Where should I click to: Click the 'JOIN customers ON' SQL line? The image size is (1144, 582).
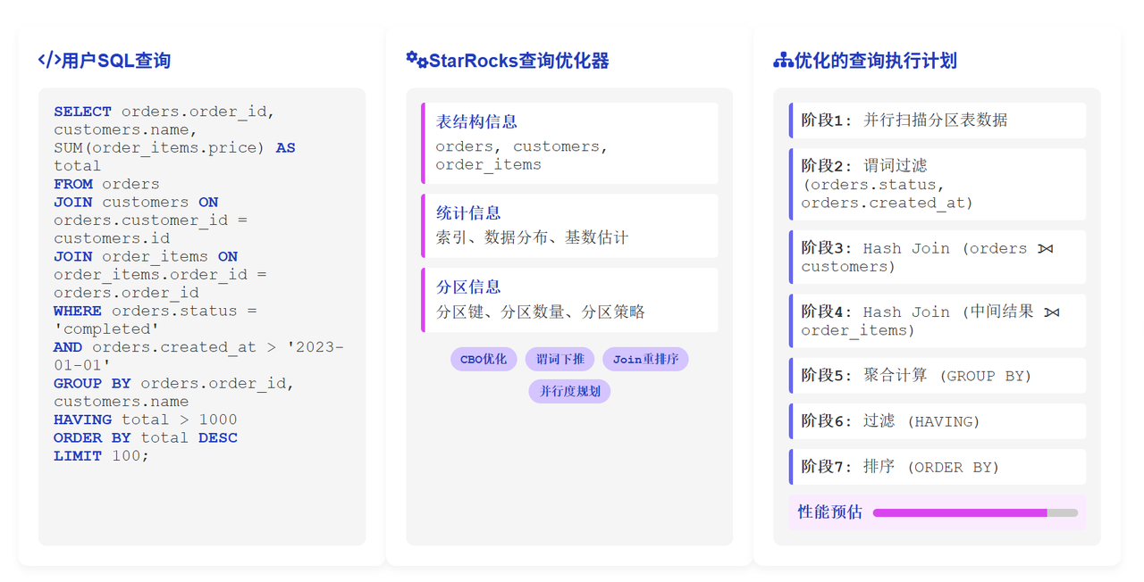point(136,203)
